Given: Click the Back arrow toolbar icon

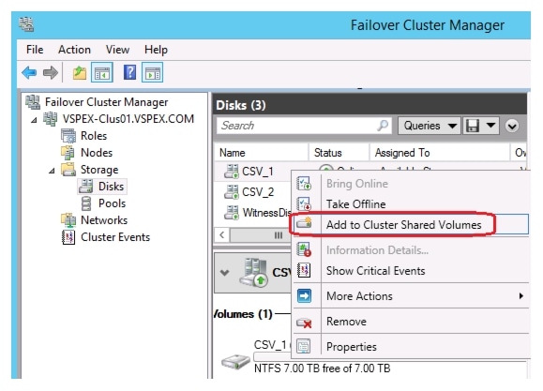Looking at the screenshot, I should pyautogui.click(x=29, y=73).
